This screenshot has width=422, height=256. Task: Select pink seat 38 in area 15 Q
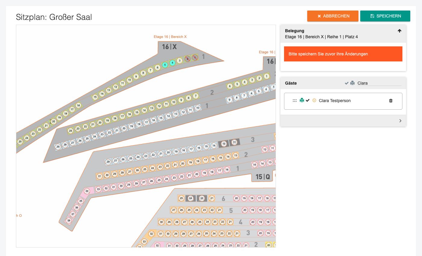point(69,220)
